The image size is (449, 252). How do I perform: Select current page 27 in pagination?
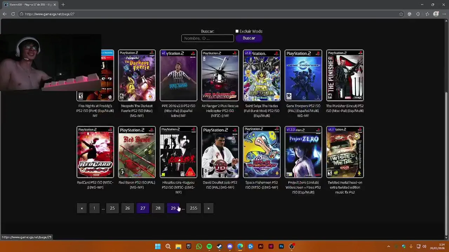(143, 208)
